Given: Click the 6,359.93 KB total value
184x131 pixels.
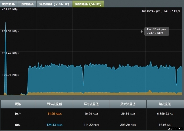Looking at the screenshot, I should click(x=165, y=114).
